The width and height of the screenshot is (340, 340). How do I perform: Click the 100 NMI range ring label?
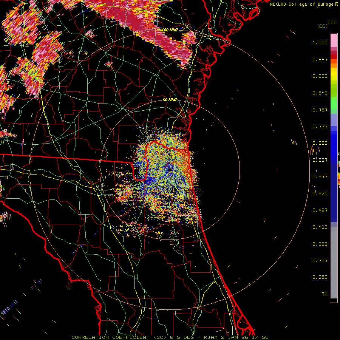coord(170,30)
